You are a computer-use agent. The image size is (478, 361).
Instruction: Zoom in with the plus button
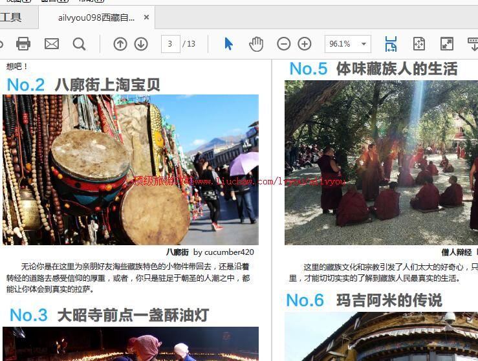coord(305,44)
